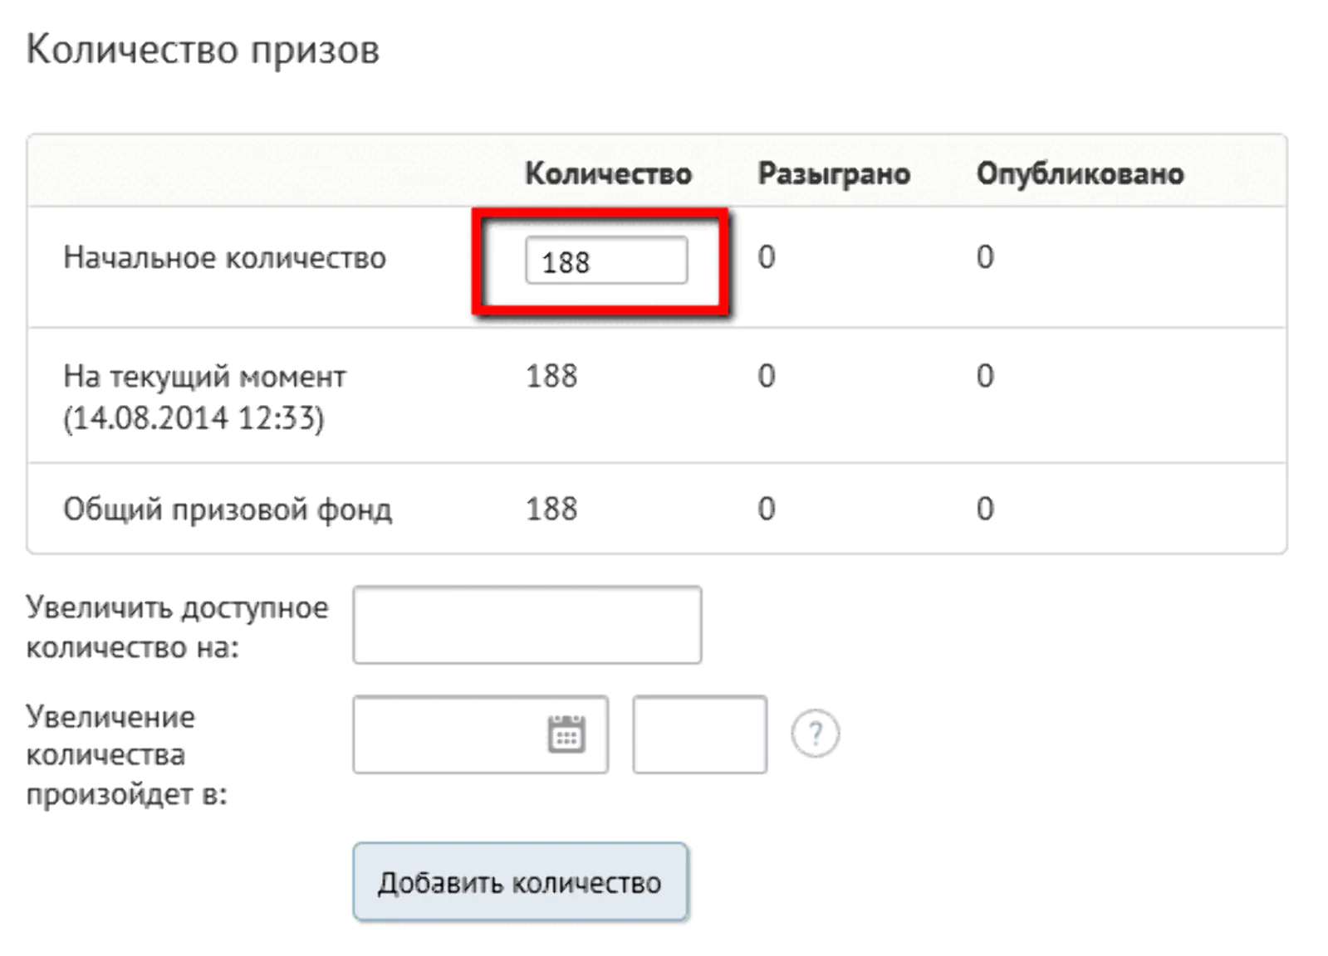Click the 188 value in "Общий призовой фонд" row
Viewport: 1328px width, 956px height.
551,509
